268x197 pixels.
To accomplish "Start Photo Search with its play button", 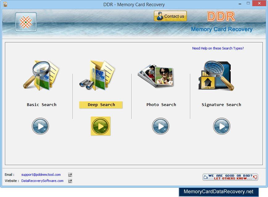I will 161,126.
